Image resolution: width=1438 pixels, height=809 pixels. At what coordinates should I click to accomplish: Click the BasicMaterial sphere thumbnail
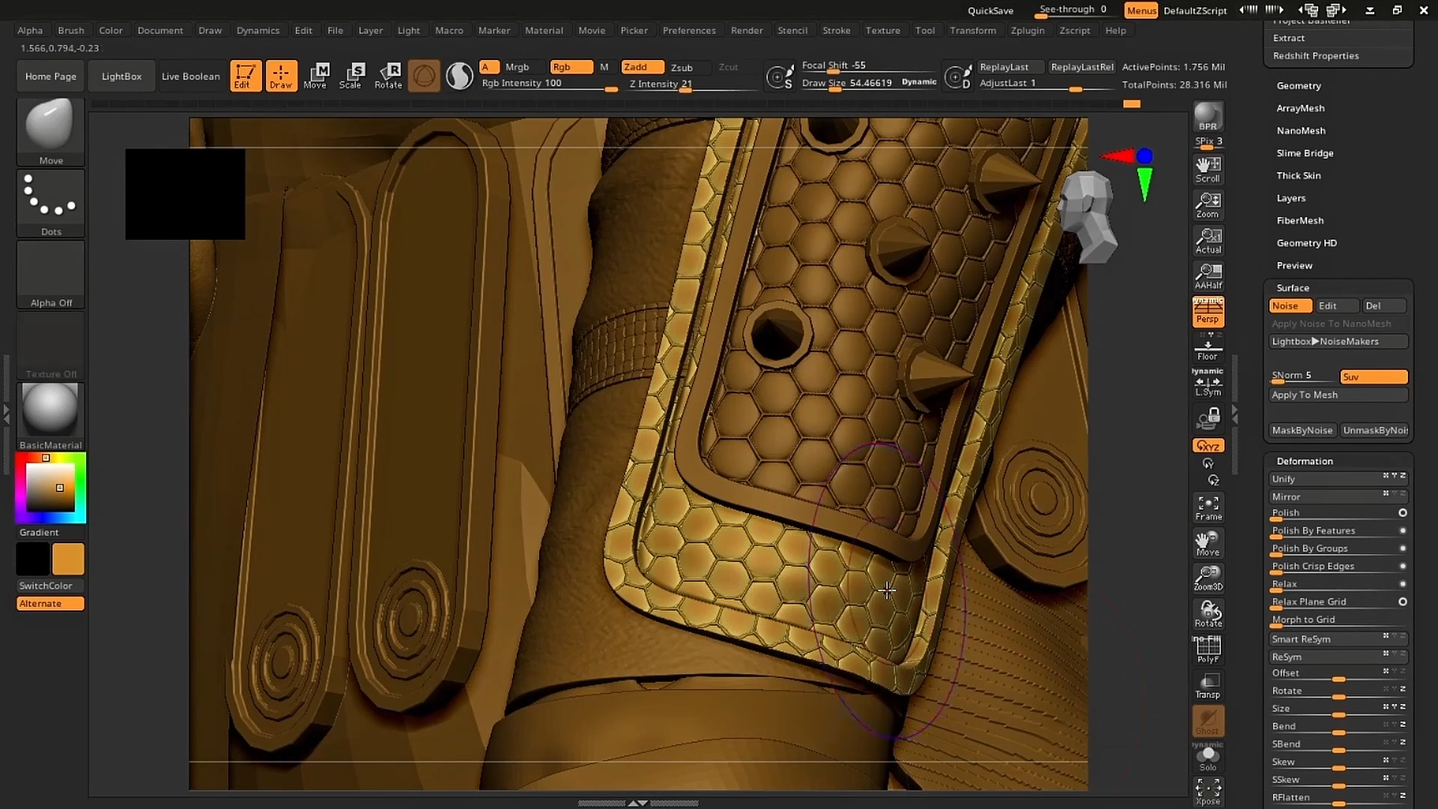(x=49, y=410)
